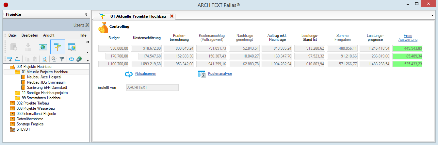The height and width of the screenshot is (145, 438).
Task: Open the large icon toolbar options arrow
Action: coord(88,52)
